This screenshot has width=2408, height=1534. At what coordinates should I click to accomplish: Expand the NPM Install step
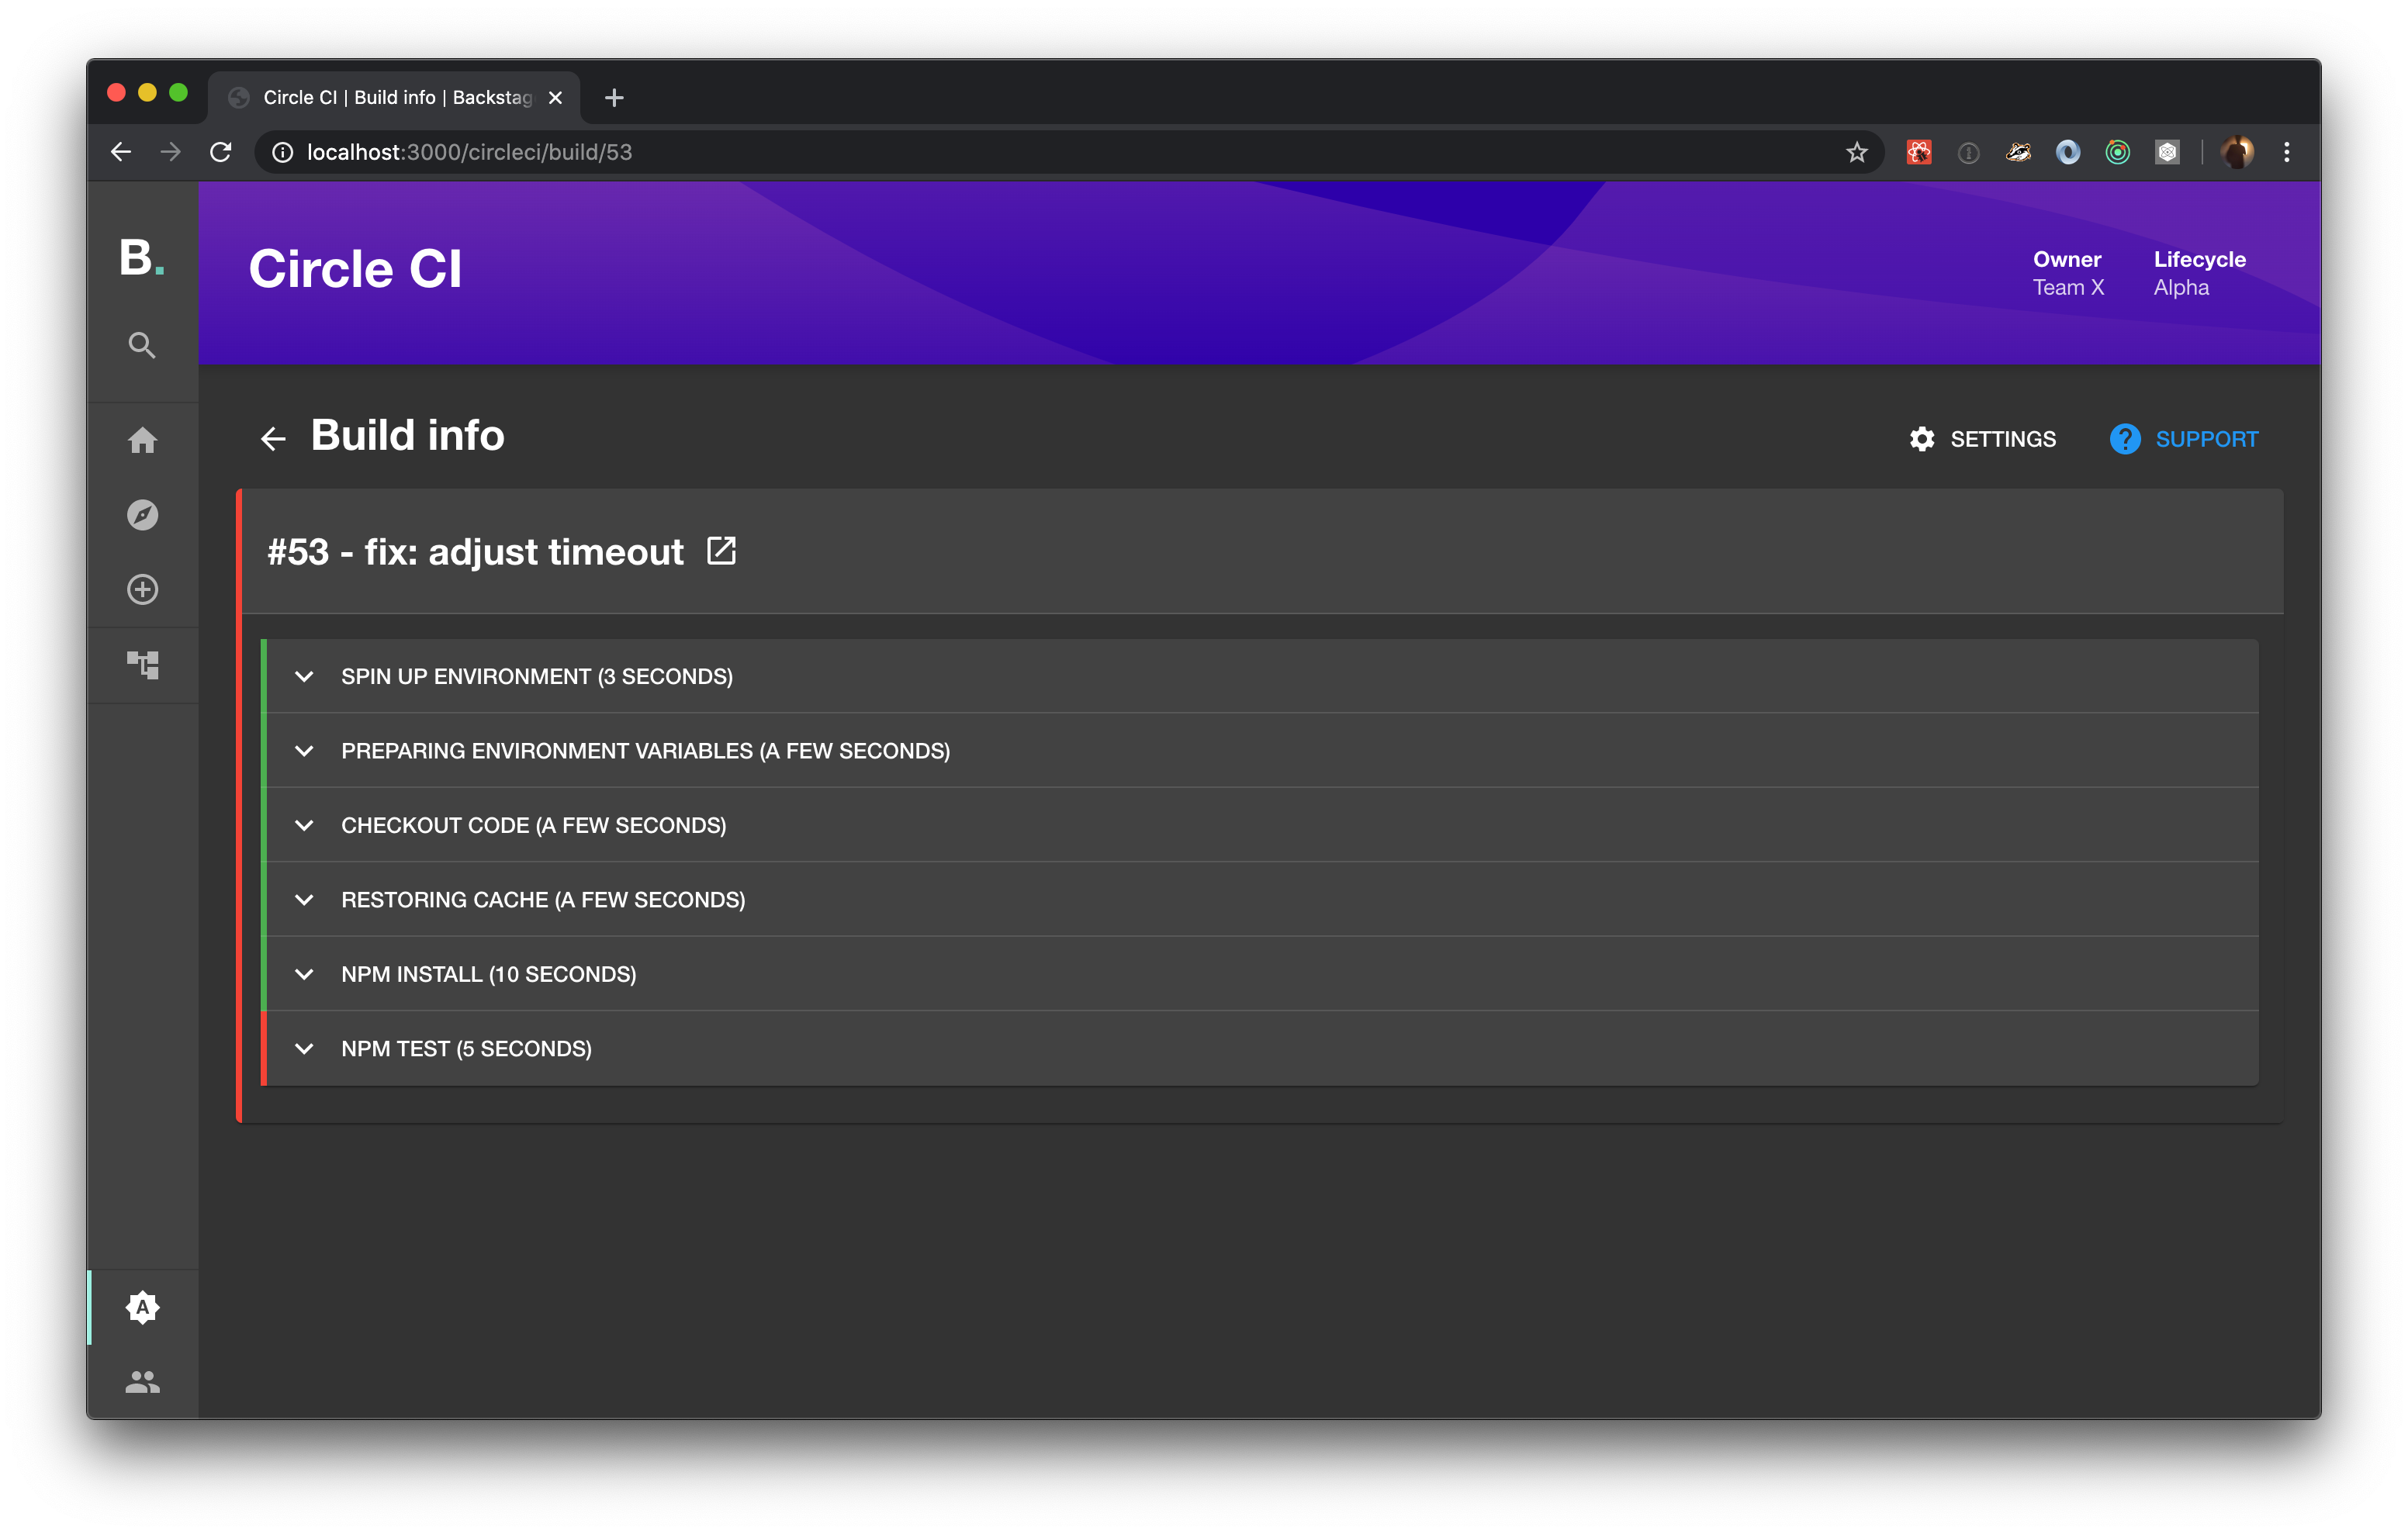pyautogui.click(x=1261, y=974)
